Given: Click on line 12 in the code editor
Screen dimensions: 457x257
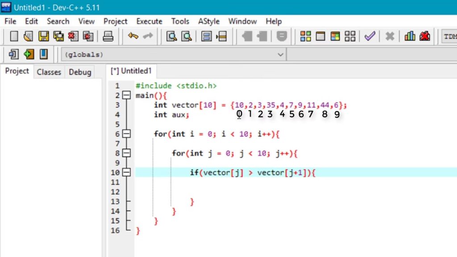Looking at the screenshot, I should coord(223,192).
